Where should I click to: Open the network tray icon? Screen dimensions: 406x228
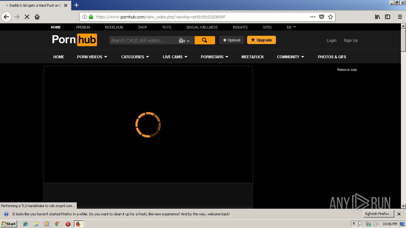[368, 224]
